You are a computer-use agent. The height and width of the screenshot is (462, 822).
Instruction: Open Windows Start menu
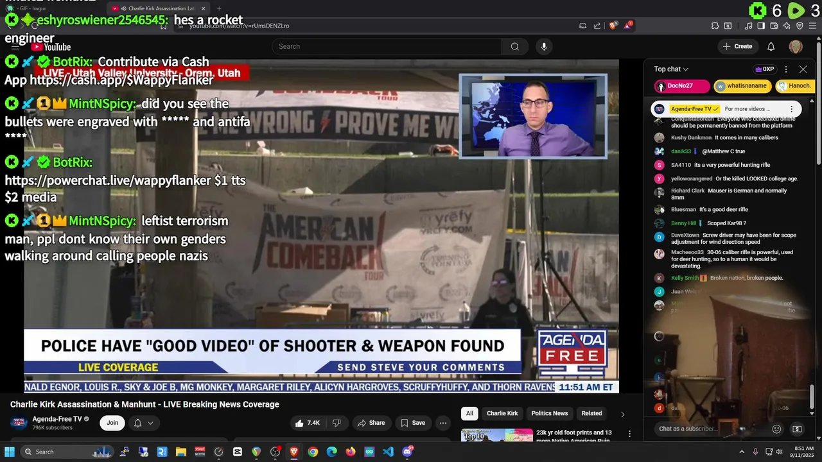tap(10, 452)
